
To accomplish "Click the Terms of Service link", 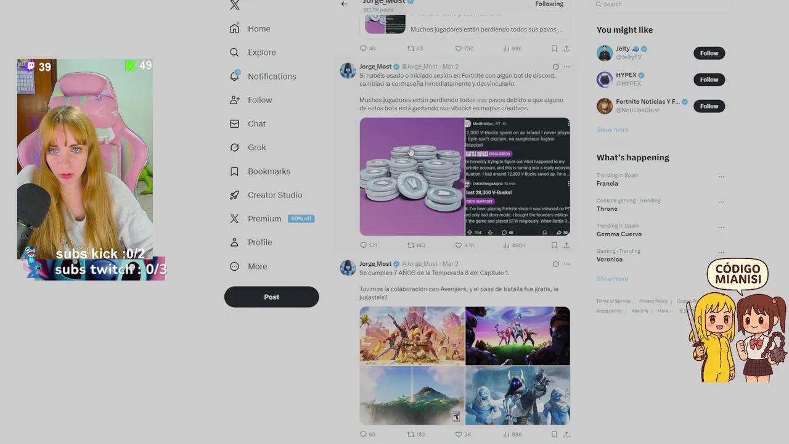I will 613,302.
